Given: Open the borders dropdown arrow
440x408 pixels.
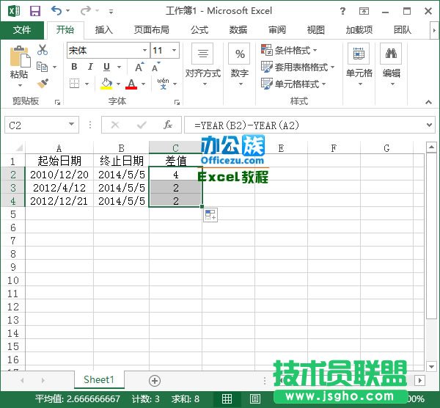Looking at the screenshot, I should (87, 84).
